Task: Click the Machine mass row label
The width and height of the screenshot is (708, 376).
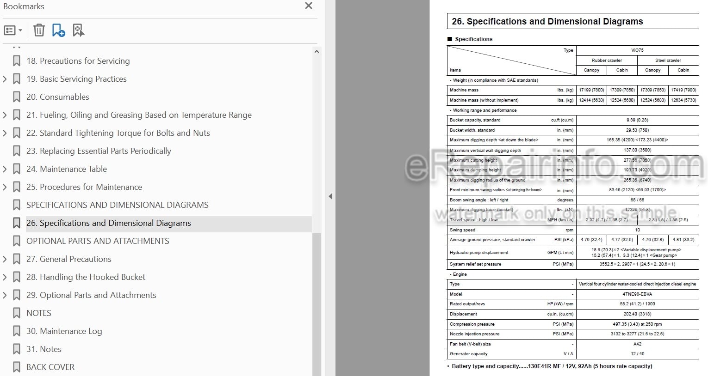Action: click(x=464, y=90)
